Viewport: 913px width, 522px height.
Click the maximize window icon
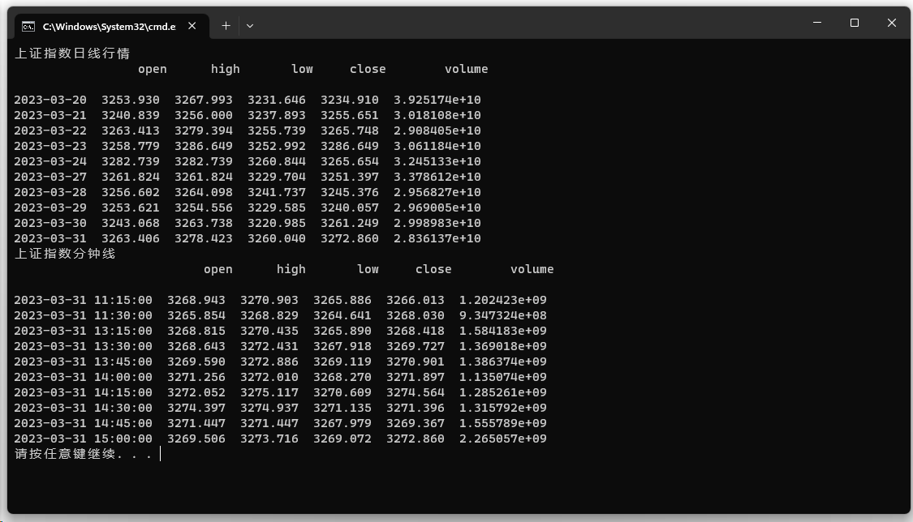(854, 22)
